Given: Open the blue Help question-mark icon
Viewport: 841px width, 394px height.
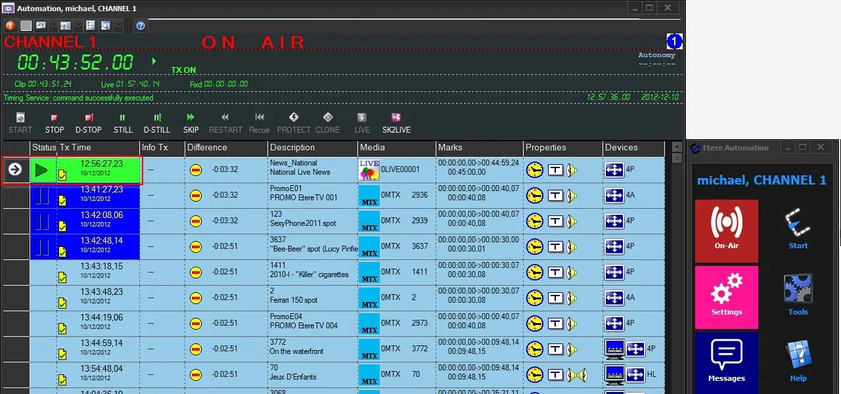Looking at the screenshot, I should [x=140, y=26].
